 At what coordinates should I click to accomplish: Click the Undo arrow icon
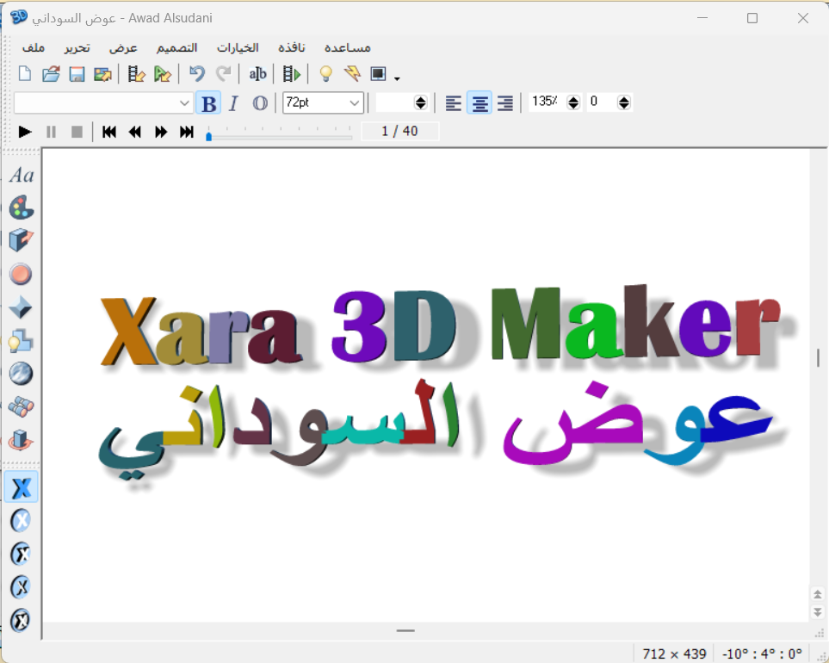(197, 74)
